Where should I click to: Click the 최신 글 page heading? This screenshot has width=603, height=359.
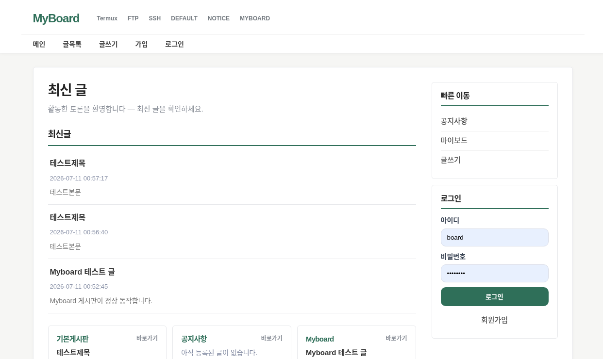(67, 90)
